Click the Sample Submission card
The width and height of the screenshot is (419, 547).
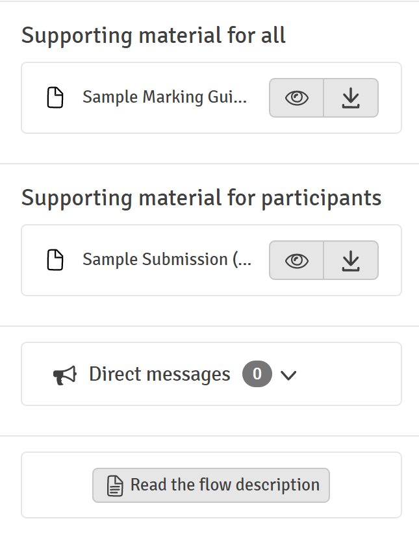point(211,261)
